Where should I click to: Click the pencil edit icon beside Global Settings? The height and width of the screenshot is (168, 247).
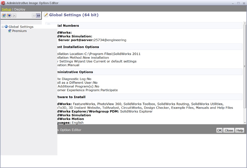tap(46, 15)
